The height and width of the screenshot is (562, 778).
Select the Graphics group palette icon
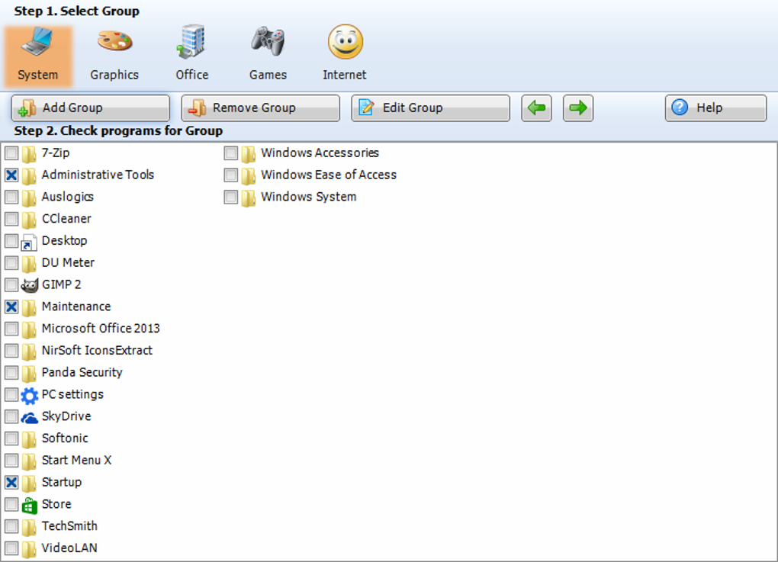[x=114, y=42]
